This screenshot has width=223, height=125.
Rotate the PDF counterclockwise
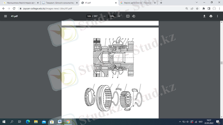point(134,16)
